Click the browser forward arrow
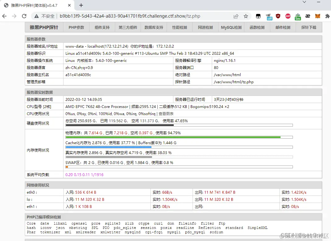This screenshot has height=241, width=331. point(14,16)
